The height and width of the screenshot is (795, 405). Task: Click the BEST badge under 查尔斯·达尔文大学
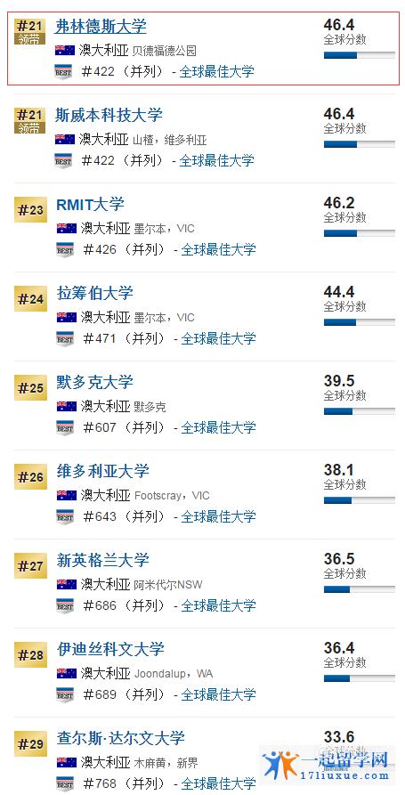[65, 783]
